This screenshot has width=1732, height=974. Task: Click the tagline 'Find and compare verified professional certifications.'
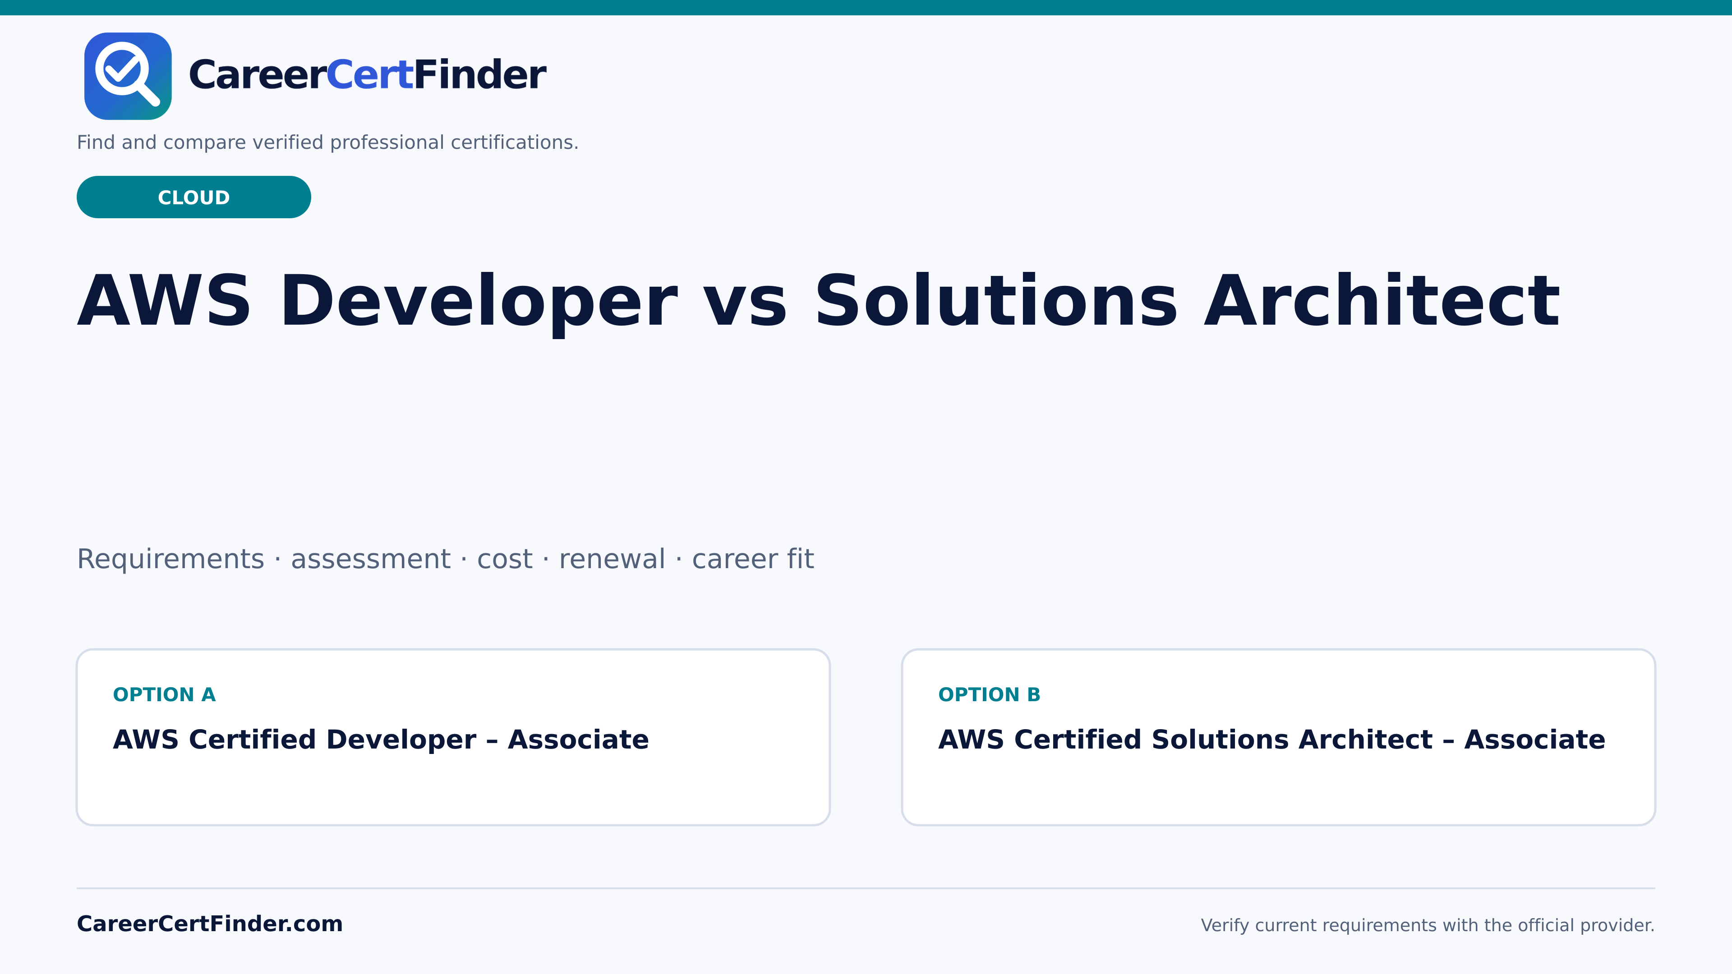click(x=327, y=142)
